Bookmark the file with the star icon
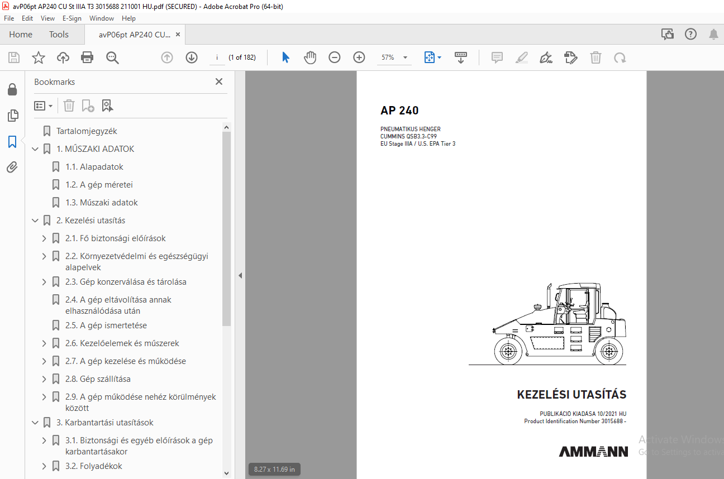The width and height of the screenshot is (724, 479). [38, 58]
